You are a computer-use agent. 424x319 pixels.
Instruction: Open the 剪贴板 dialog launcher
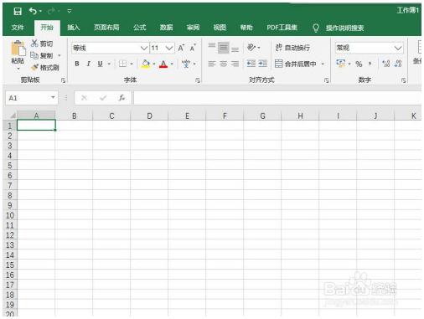(x=63, y=80)
